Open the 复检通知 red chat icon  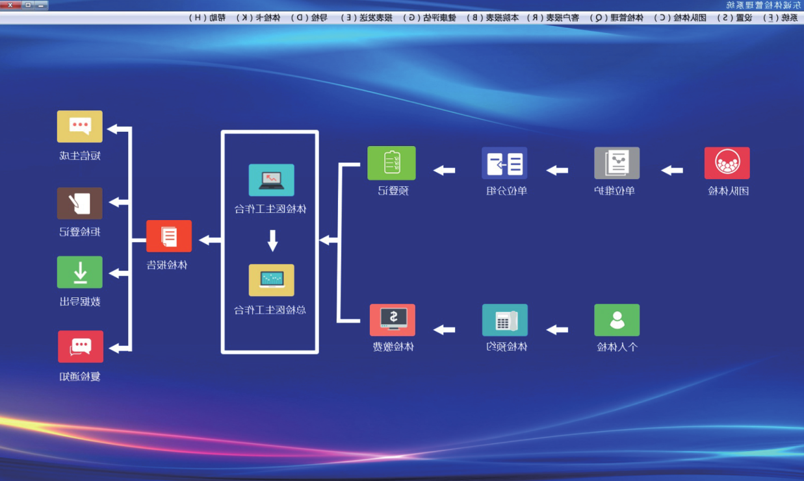80,347
